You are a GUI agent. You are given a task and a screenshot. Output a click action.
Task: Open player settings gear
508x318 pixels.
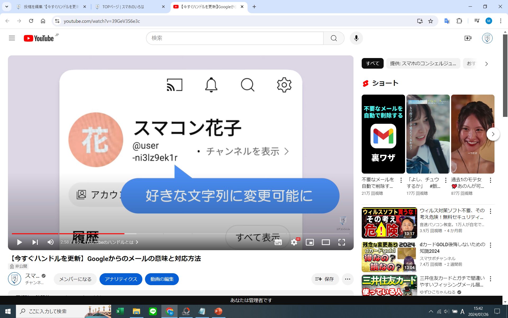294,242
